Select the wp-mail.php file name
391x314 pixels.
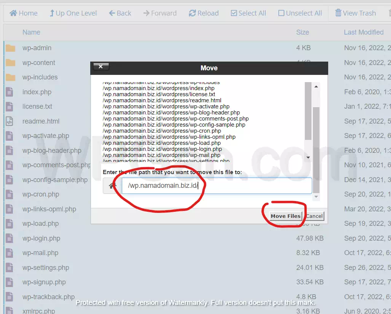pos(40,253)
